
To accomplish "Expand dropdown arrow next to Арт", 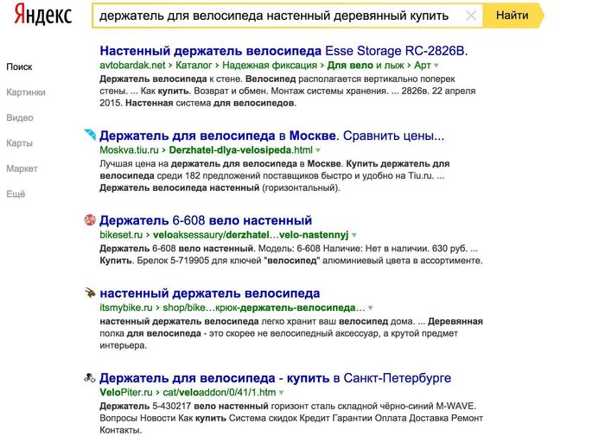I will [436, 66].
